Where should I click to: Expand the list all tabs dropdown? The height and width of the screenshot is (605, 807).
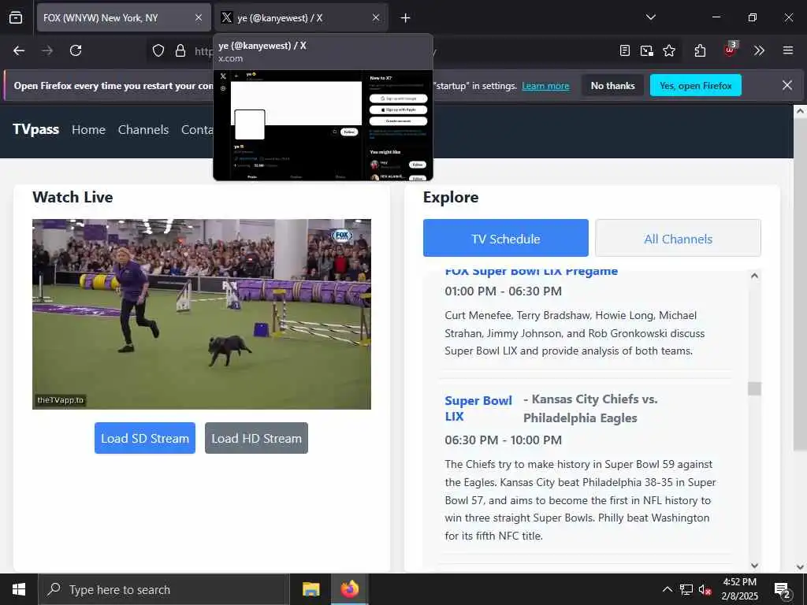(x=650, y=17)
